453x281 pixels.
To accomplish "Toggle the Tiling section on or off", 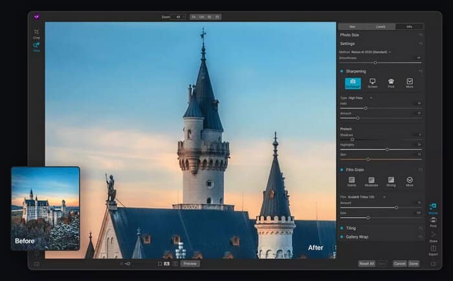I will coord(342,228).
